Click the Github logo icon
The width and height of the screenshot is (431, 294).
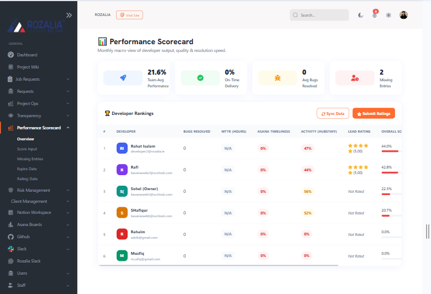pyautogui.click(x=10, y=237)
